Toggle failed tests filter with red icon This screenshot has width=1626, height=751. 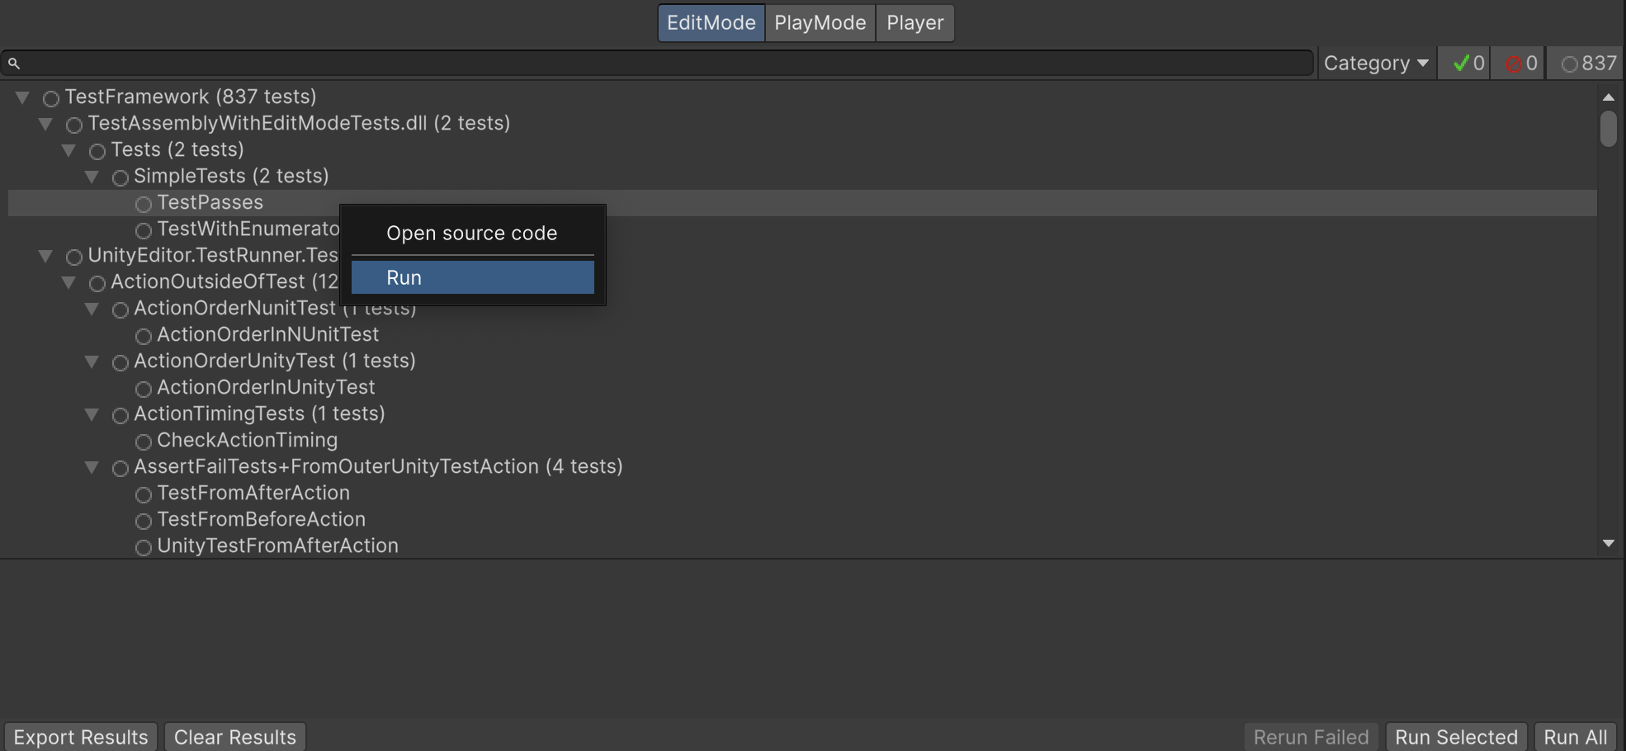coord(1520,64)
